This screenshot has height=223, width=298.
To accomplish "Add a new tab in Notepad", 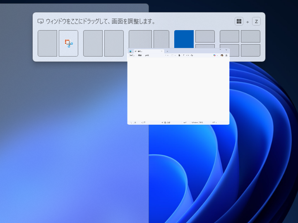I will 167,52.
